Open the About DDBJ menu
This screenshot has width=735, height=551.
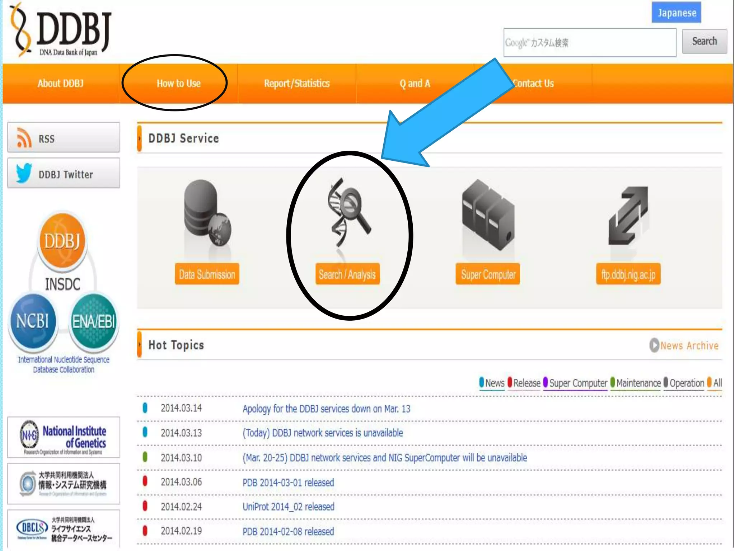pyautogui.click(x=60, y=84)
